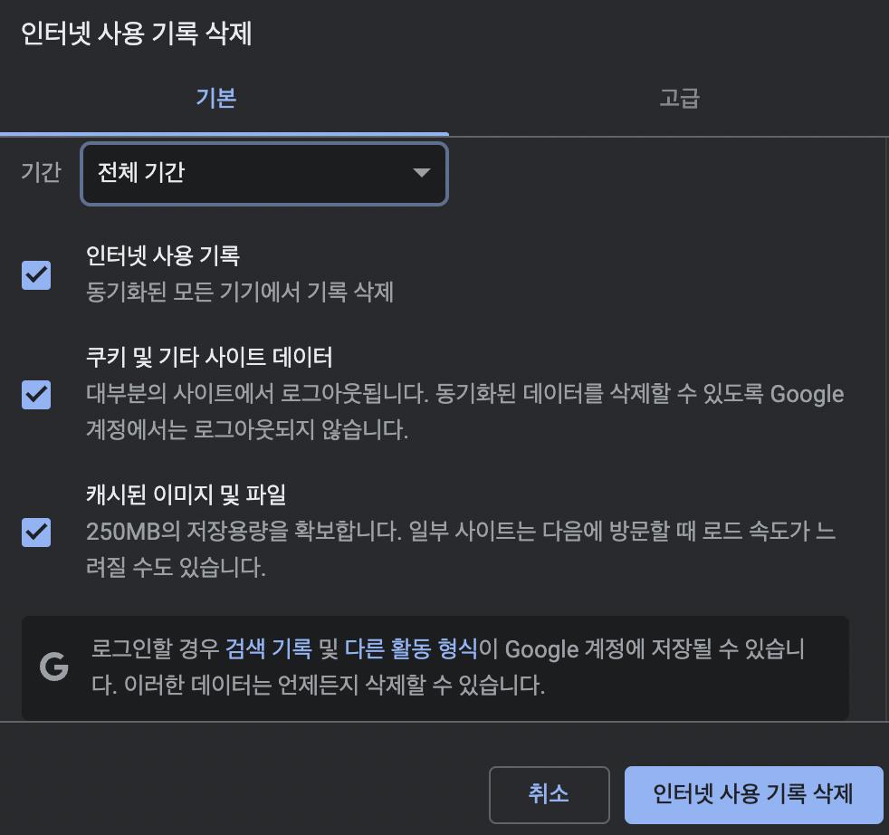889x835 pixels.
Task: Click the 캐시된 이미지 및 파일 heading
Action: [x=186, y=494]
